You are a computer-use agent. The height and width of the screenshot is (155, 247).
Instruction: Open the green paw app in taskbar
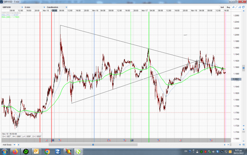pyautogui.click(x=26, y=152)
